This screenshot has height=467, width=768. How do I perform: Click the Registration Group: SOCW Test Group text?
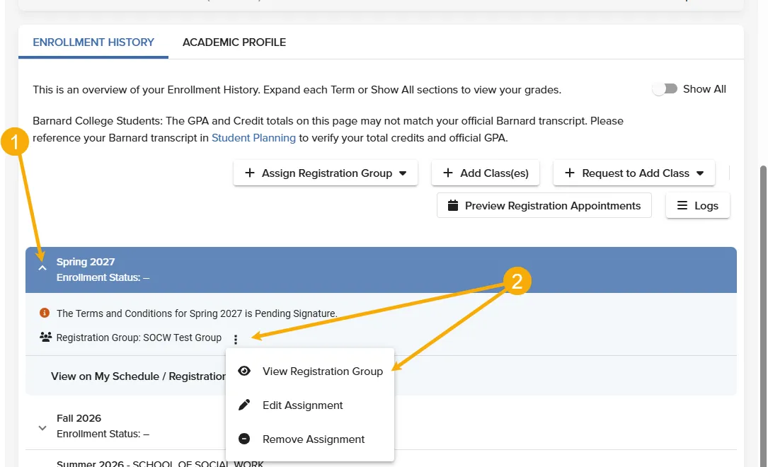tap(139, 338)
